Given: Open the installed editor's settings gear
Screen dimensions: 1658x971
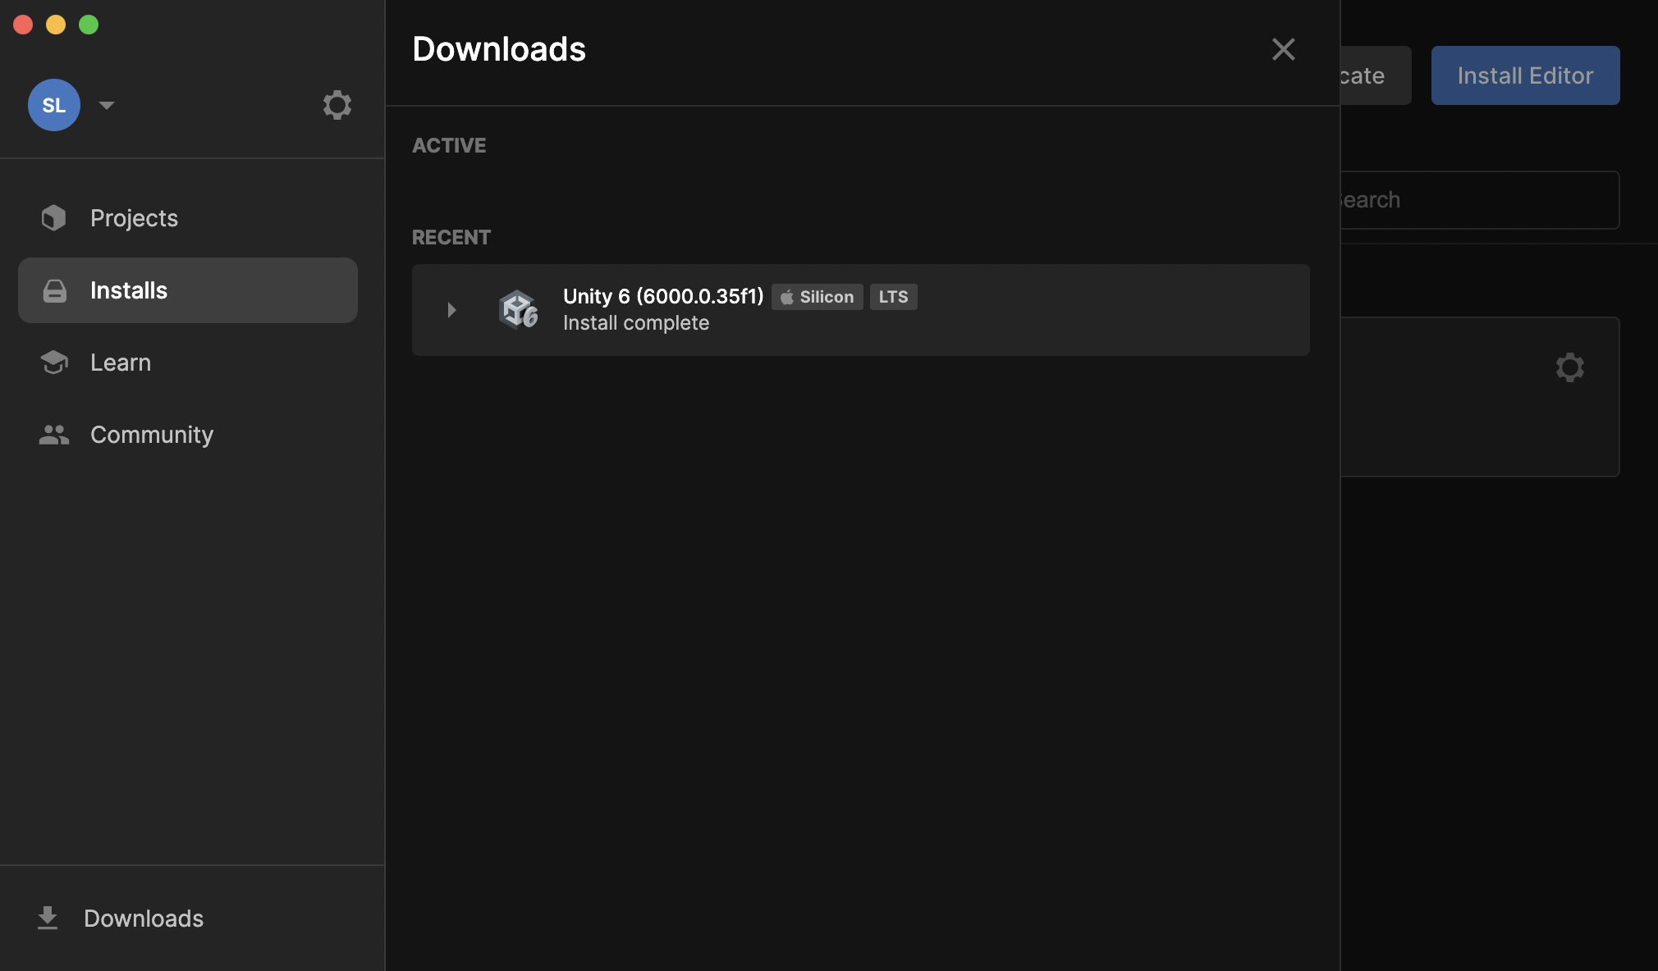Looking at the screenshot, I should 1569,367.
